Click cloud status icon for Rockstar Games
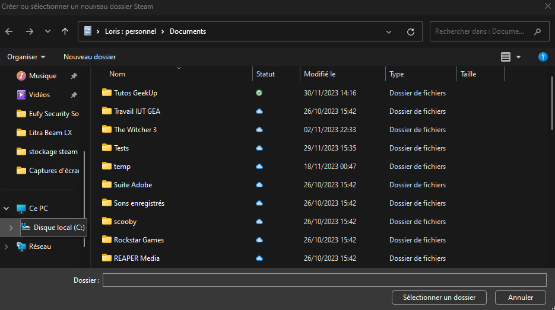The height and width of the screenshot is (310, 555). pyautogui.click(x=259, y=240)
